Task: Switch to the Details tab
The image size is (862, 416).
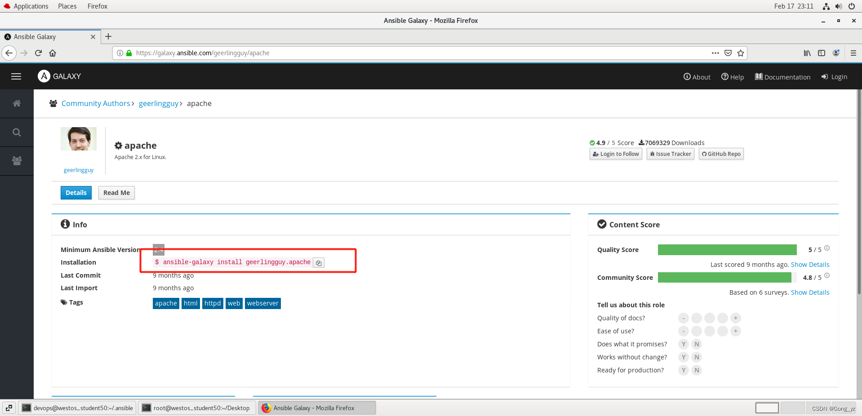Action: click(x=76, y=193)
